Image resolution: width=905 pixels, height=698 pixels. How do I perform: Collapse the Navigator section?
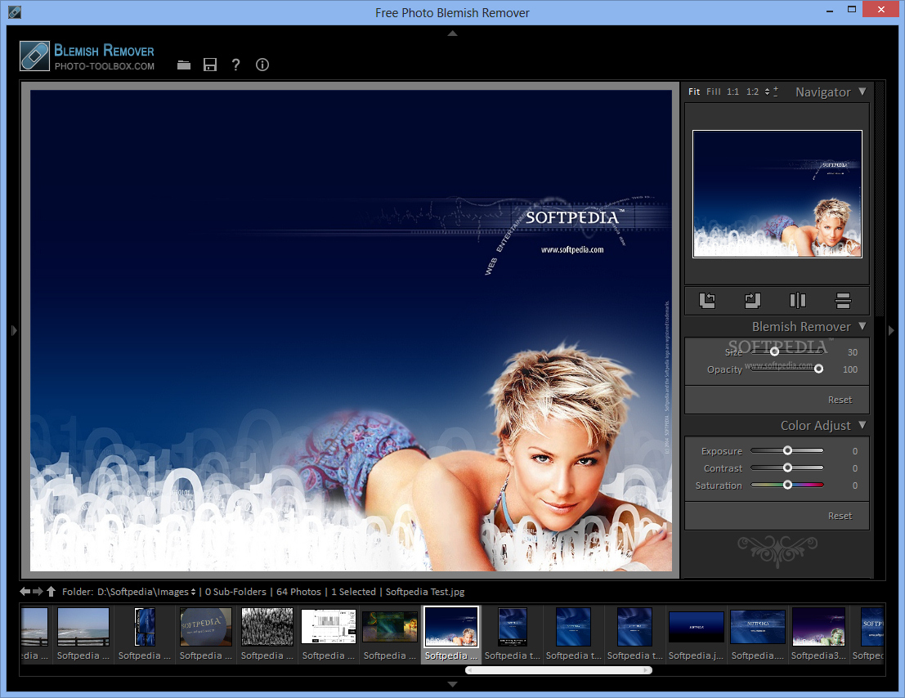[862, 92]
